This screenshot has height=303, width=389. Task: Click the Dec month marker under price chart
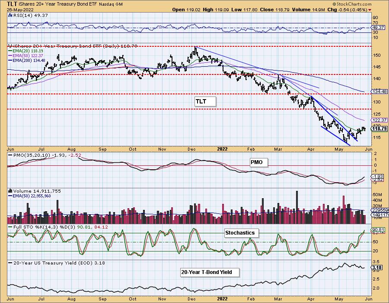click(x=191, y=149)
